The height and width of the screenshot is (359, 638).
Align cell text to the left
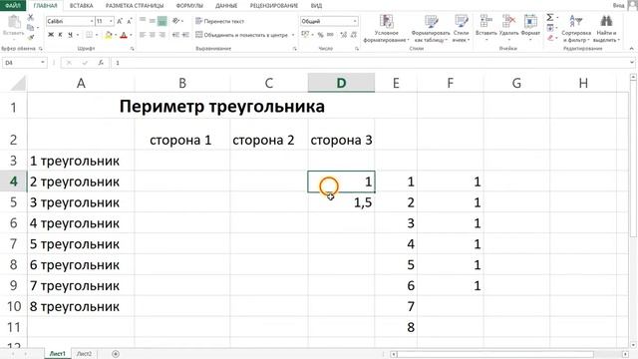coord(143,35)
